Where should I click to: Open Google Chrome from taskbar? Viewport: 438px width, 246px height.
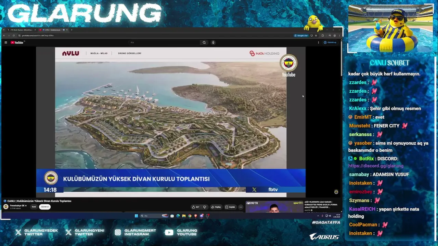click(190, 216)
